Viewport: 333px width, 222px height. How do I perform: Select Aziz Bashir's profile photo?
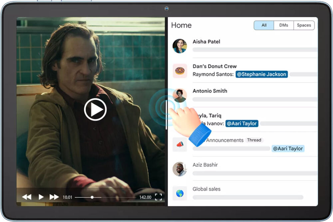coord(179,169)
